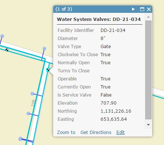Click the Edit link in popup

[120, 133]
